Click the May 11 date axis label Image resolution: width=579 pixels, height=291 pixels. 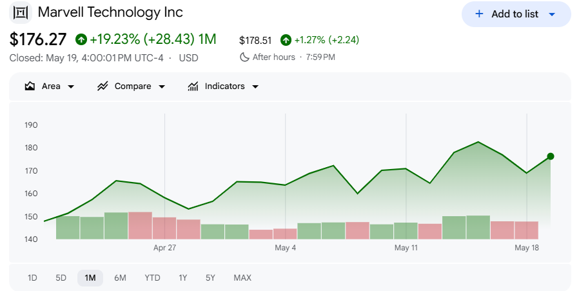pyautogui.click(x=406, y=248)
